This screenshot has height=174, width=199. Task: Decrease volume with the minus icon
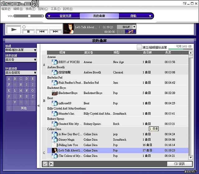coord(15,16)
